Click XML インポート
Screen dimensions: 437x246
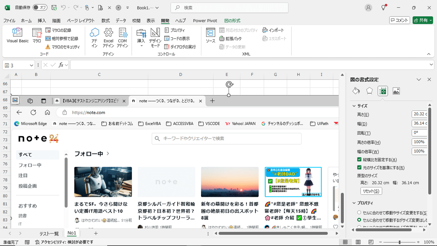pos(273,30)
